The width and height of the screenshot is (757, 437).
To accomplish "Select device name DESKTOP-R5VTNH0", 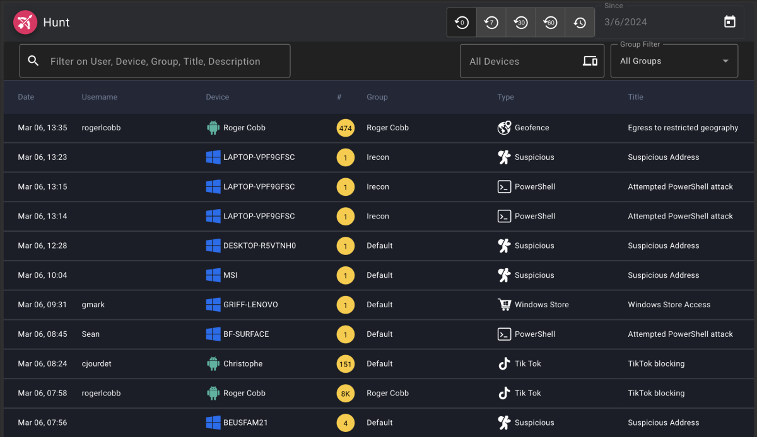I will click(259, 246).
